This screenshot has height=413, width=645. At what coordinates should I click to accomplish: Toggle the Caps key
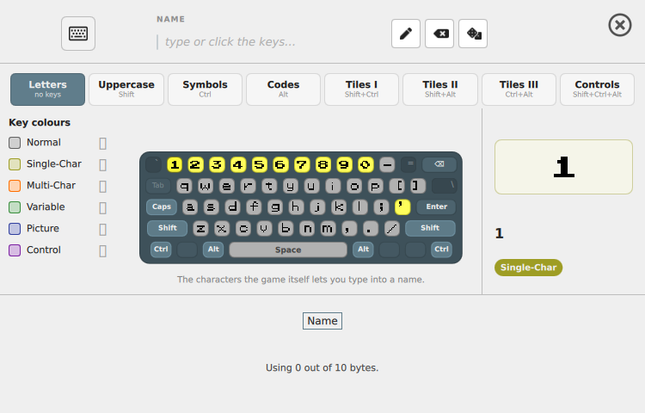162,206
